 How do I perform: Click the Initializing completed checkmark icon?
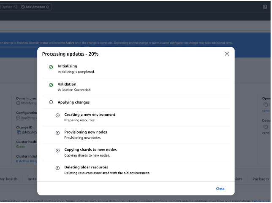pyautogui.click(x=51, y=67)
